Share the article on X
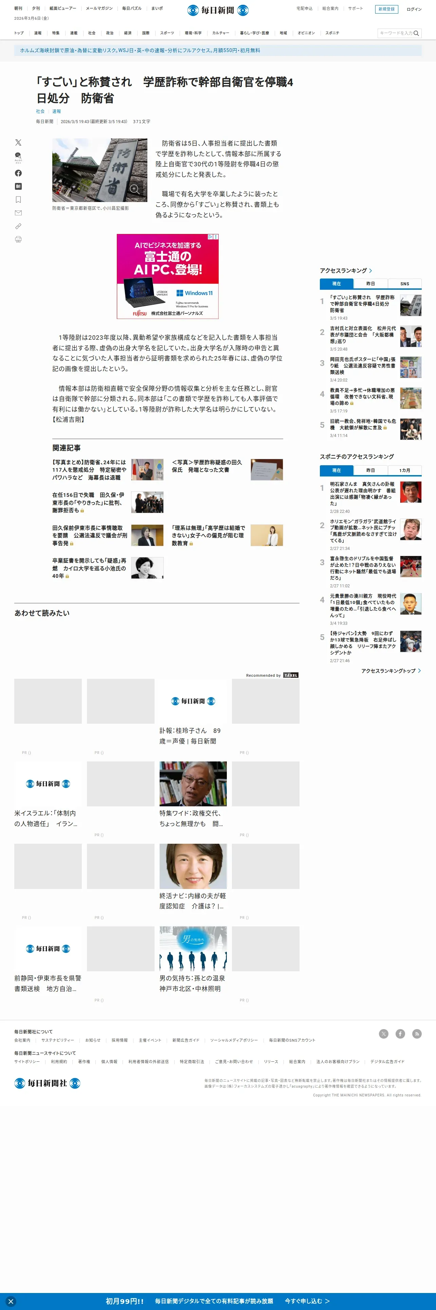 [18, 142]
